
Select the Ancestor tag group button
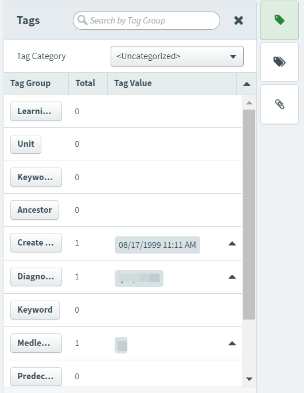[x=34, y=210]
